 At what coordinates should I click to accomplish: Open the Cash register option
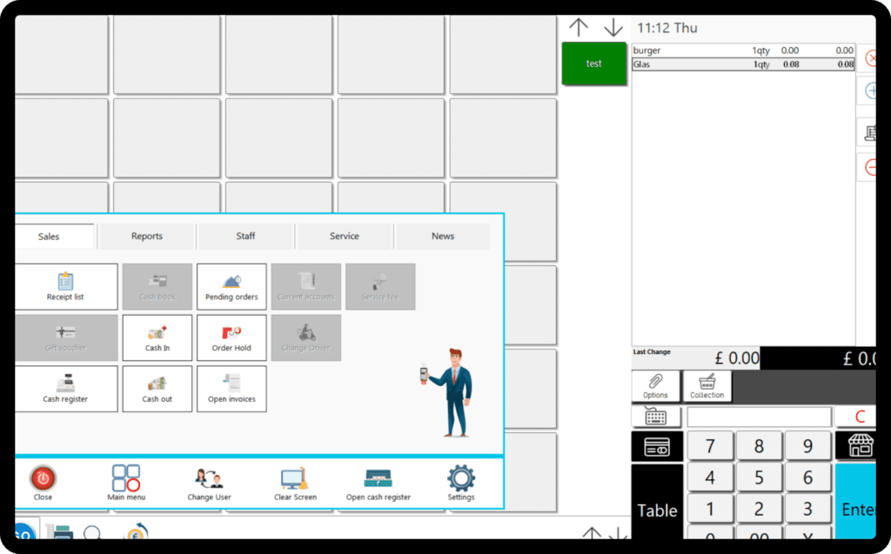pyautogui.click(x=66, y=389)
